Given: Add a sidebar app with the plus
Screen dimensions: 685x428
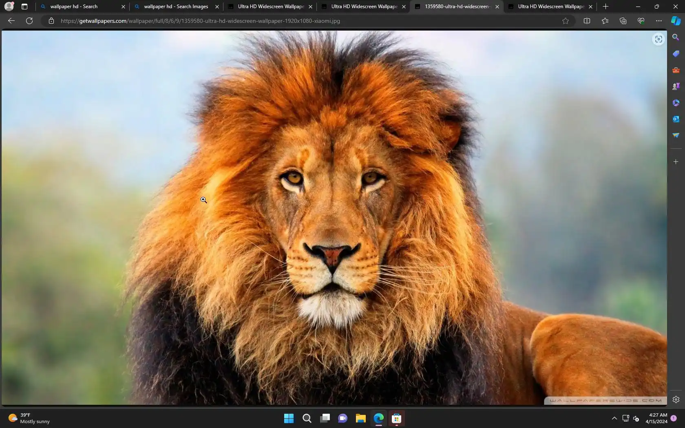Looking at the screenshot, I should (x=676, y=162).
